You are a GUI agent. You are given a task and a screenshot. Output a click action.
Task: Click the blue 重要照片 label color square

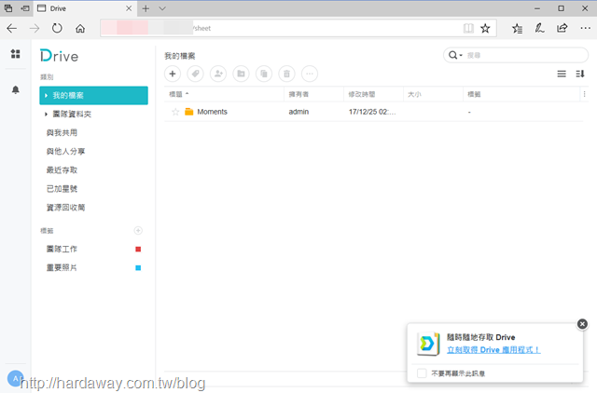[x=138, y=267]
